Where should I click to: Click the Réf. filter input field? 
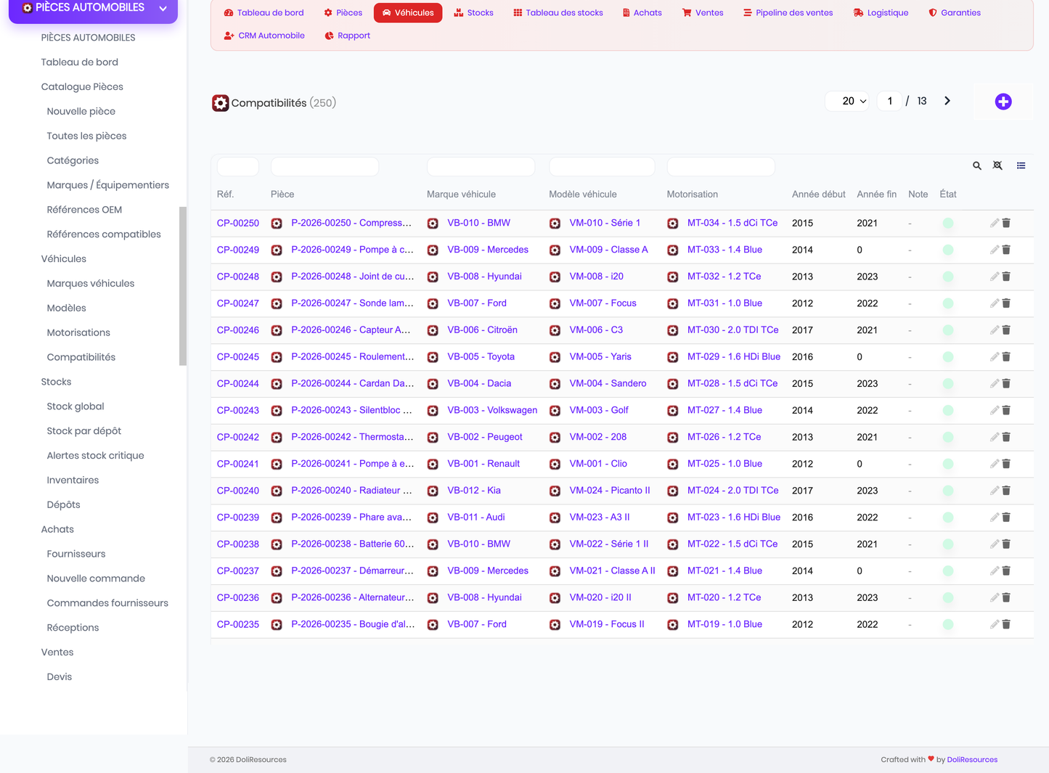point(238,166)
